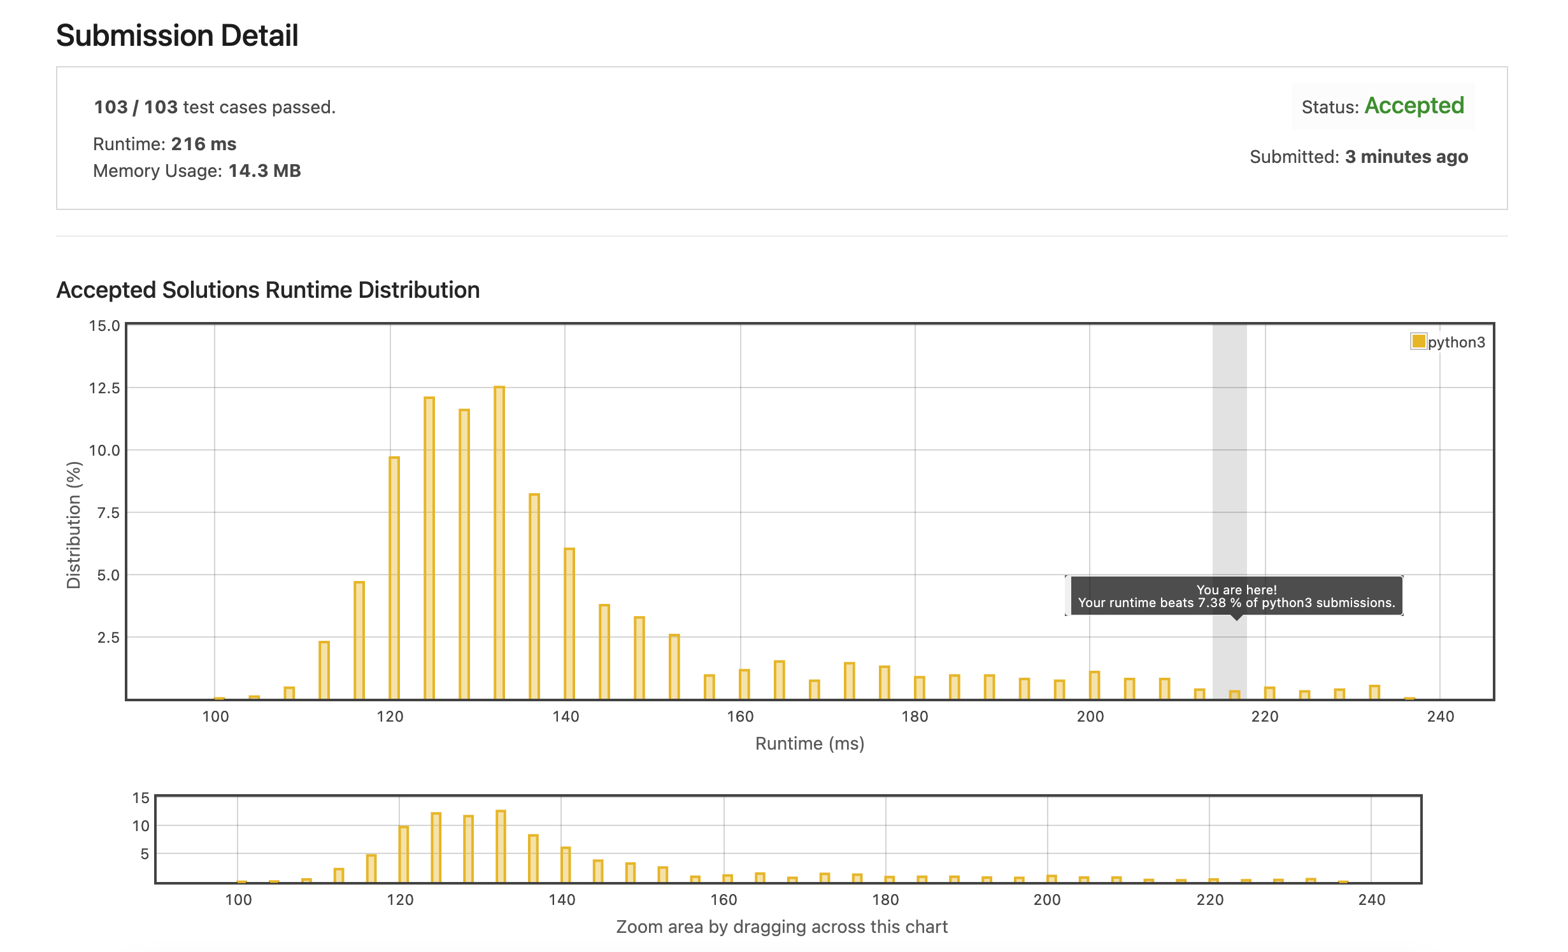Click the 128 ms bar in main chart

(x=464, y=554)
